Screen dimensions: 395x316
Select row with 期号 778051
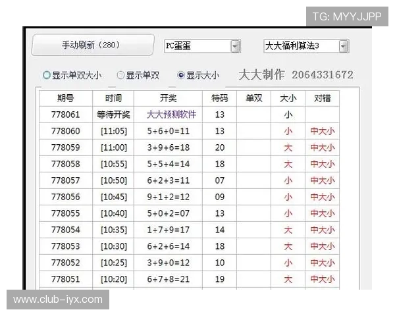click(189, 279)
